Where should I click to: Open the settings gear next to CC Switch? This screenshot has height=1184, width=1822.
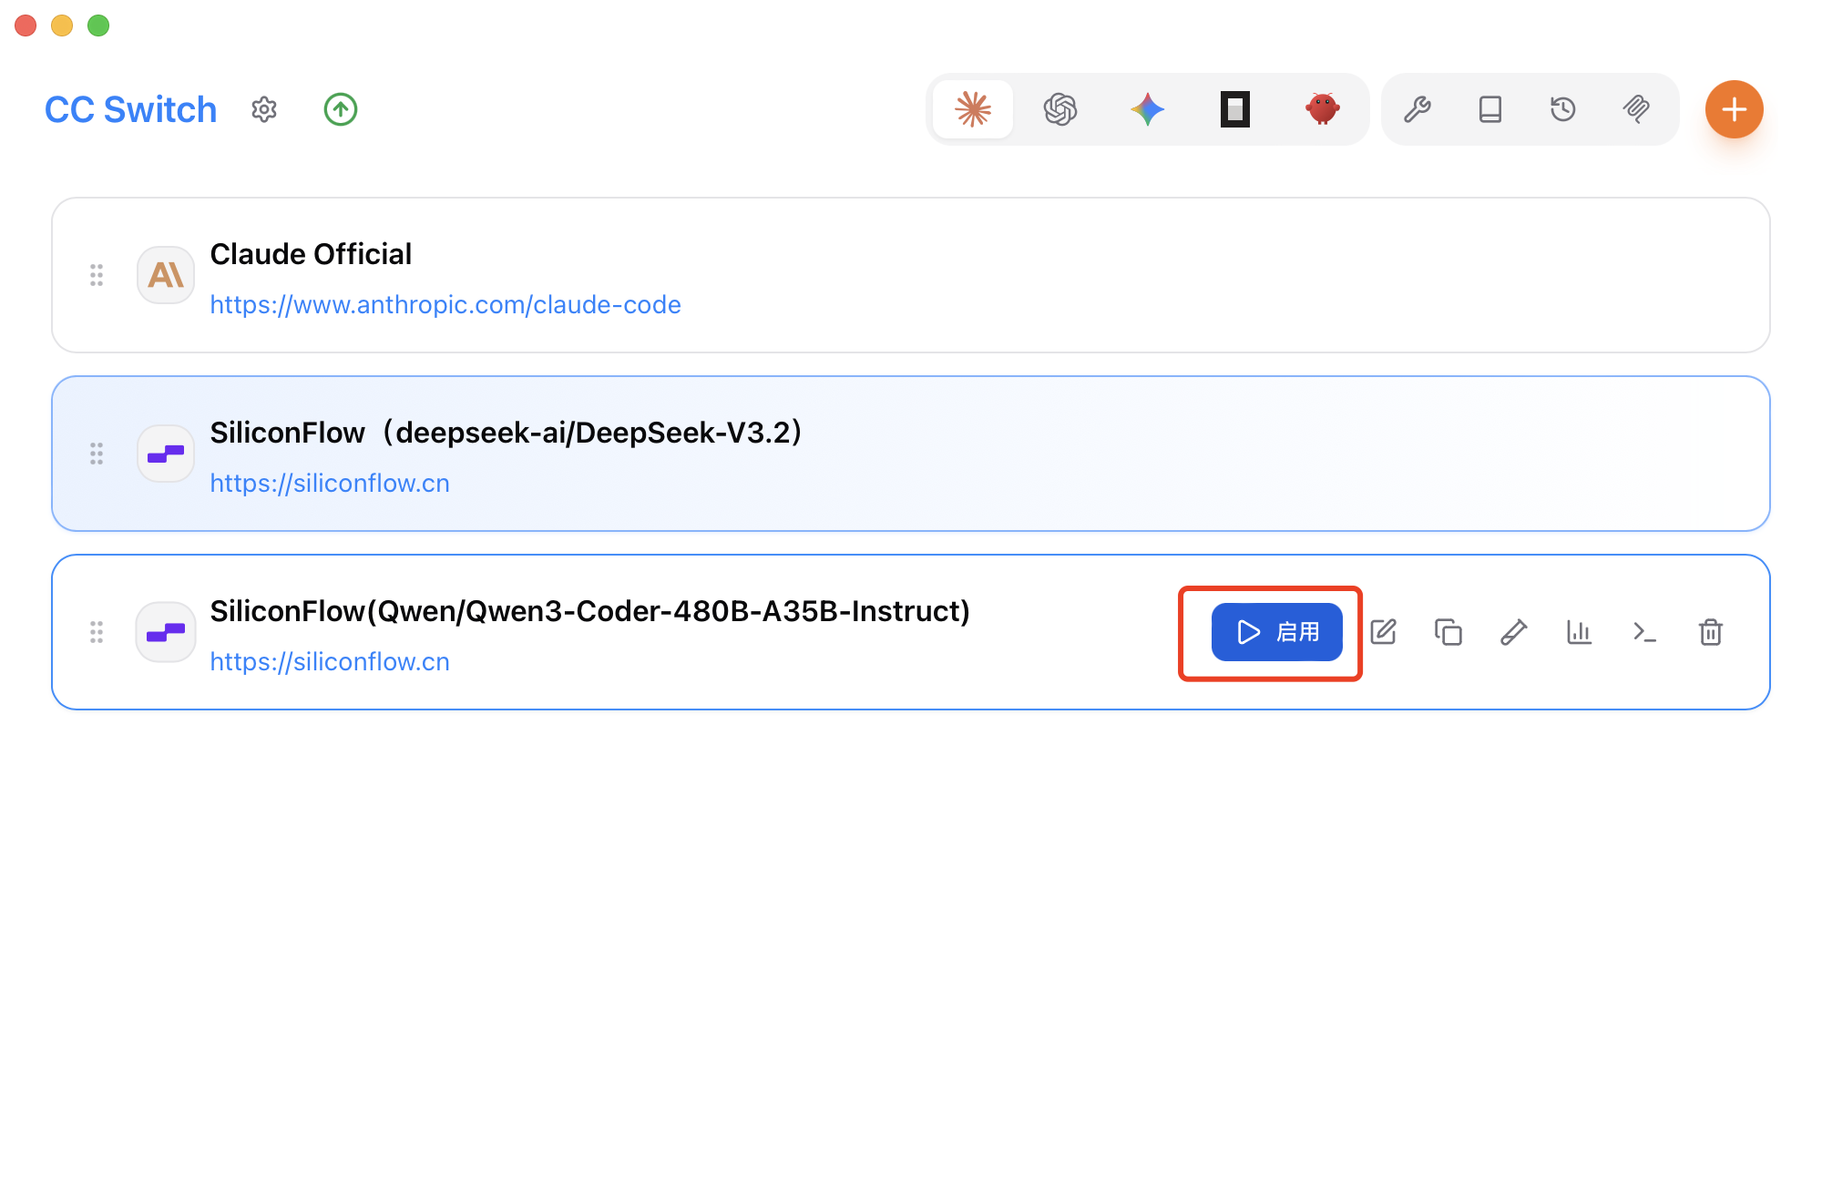click(x=264, y=109)
